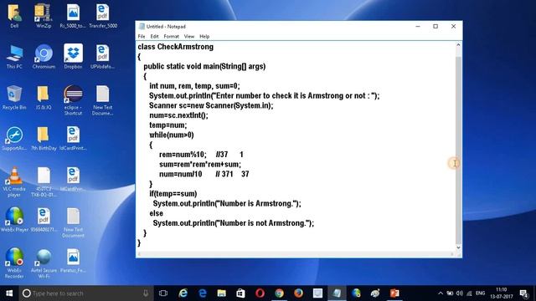The image size is (536, 301).
Task: Click the line 'if(temp==sum)'
Action: coord(173,193)
